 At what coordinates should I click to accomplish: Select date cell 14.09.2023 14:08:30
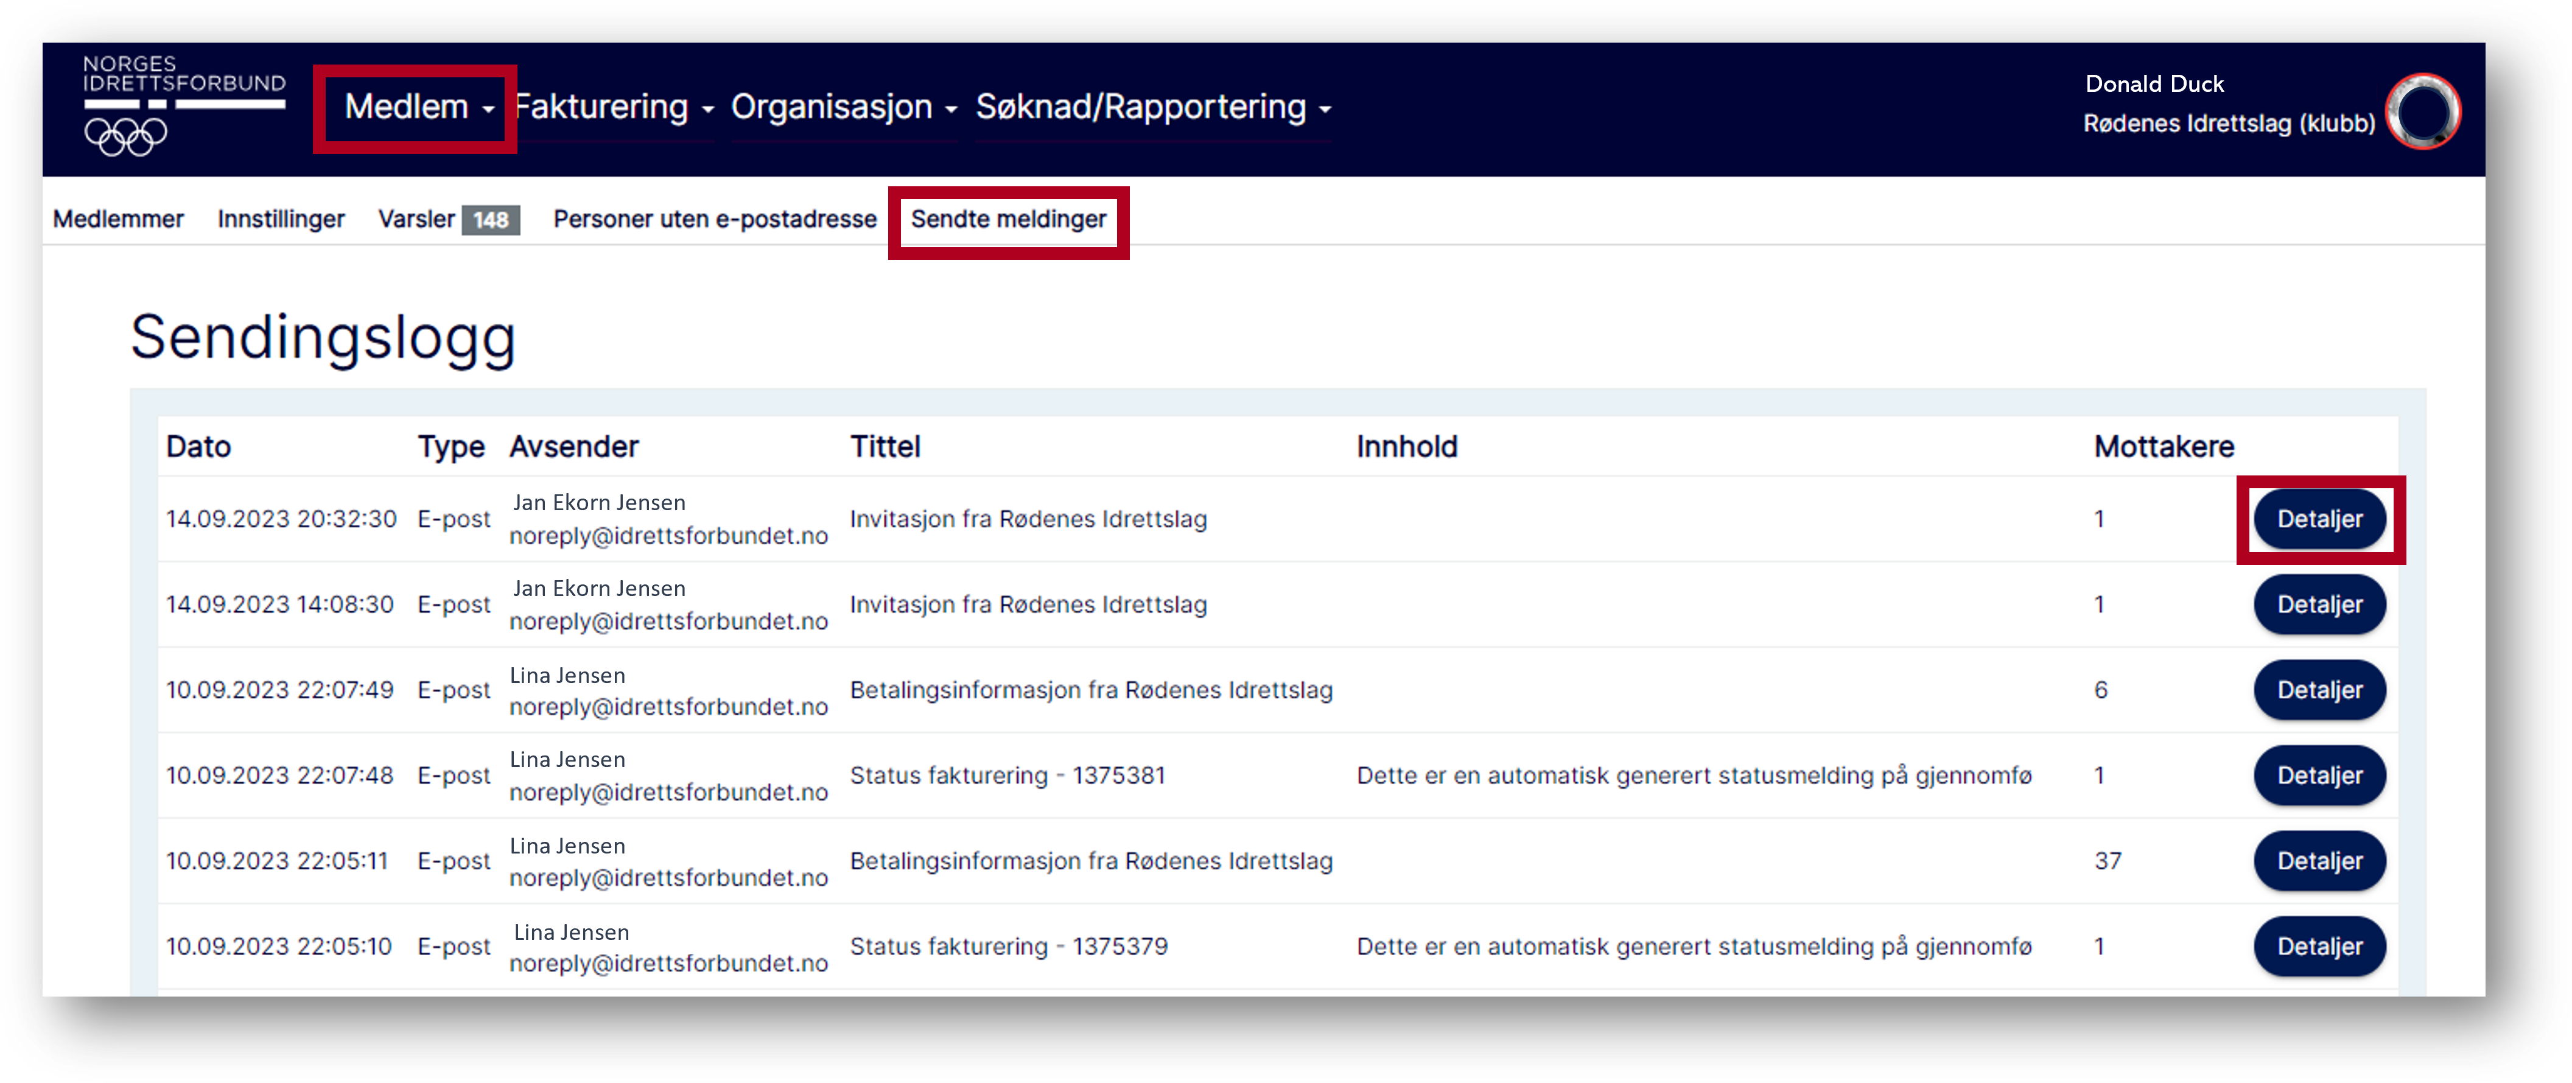pyautogui.click(x=279, y=604)
